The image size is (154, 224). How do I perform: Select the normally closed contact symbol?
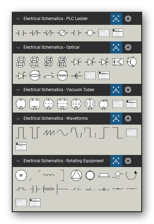[x=35, y=33]
